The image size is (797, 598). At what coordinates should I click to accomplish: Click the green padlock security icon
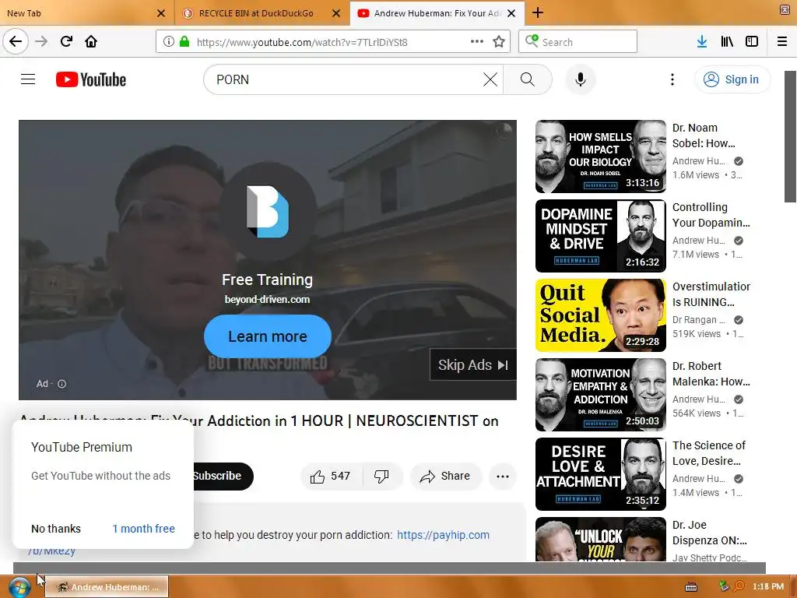point(184,41)
